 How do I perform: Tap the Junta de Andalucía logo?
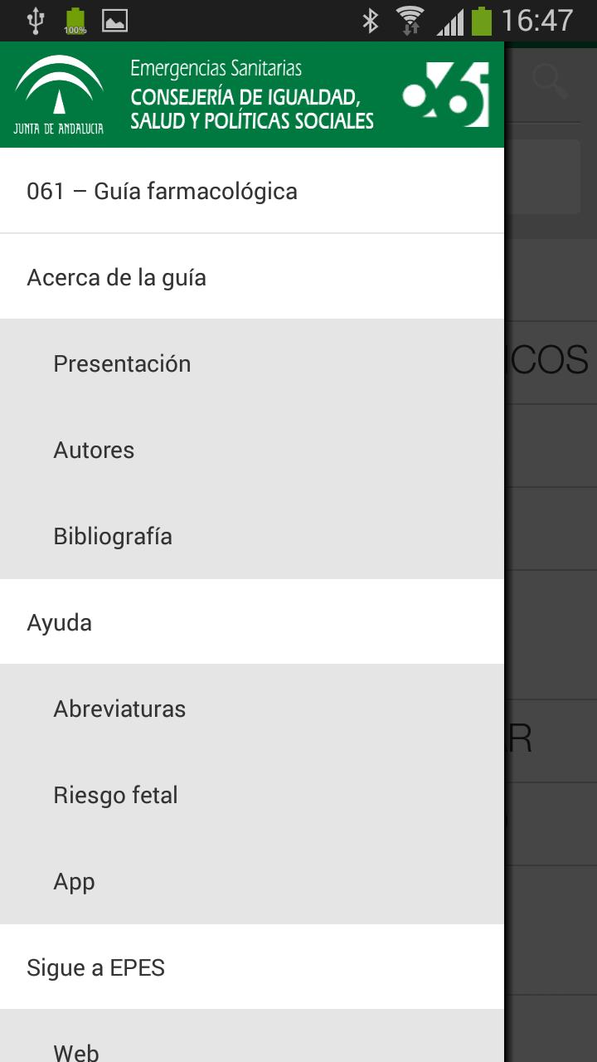(59, 95)
